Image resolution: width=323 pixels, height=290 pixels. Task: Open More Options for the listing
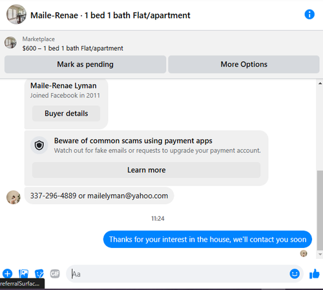click(244, 65)
